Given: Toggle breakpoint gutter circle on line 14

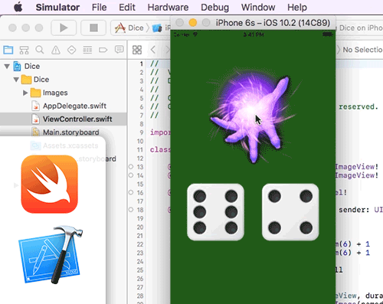Looking at the screenshot, I should pos(131,175).
